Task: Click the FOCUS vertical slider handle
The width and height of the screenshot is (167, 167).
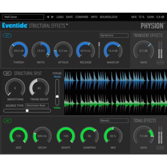Action: click(57, 96)
